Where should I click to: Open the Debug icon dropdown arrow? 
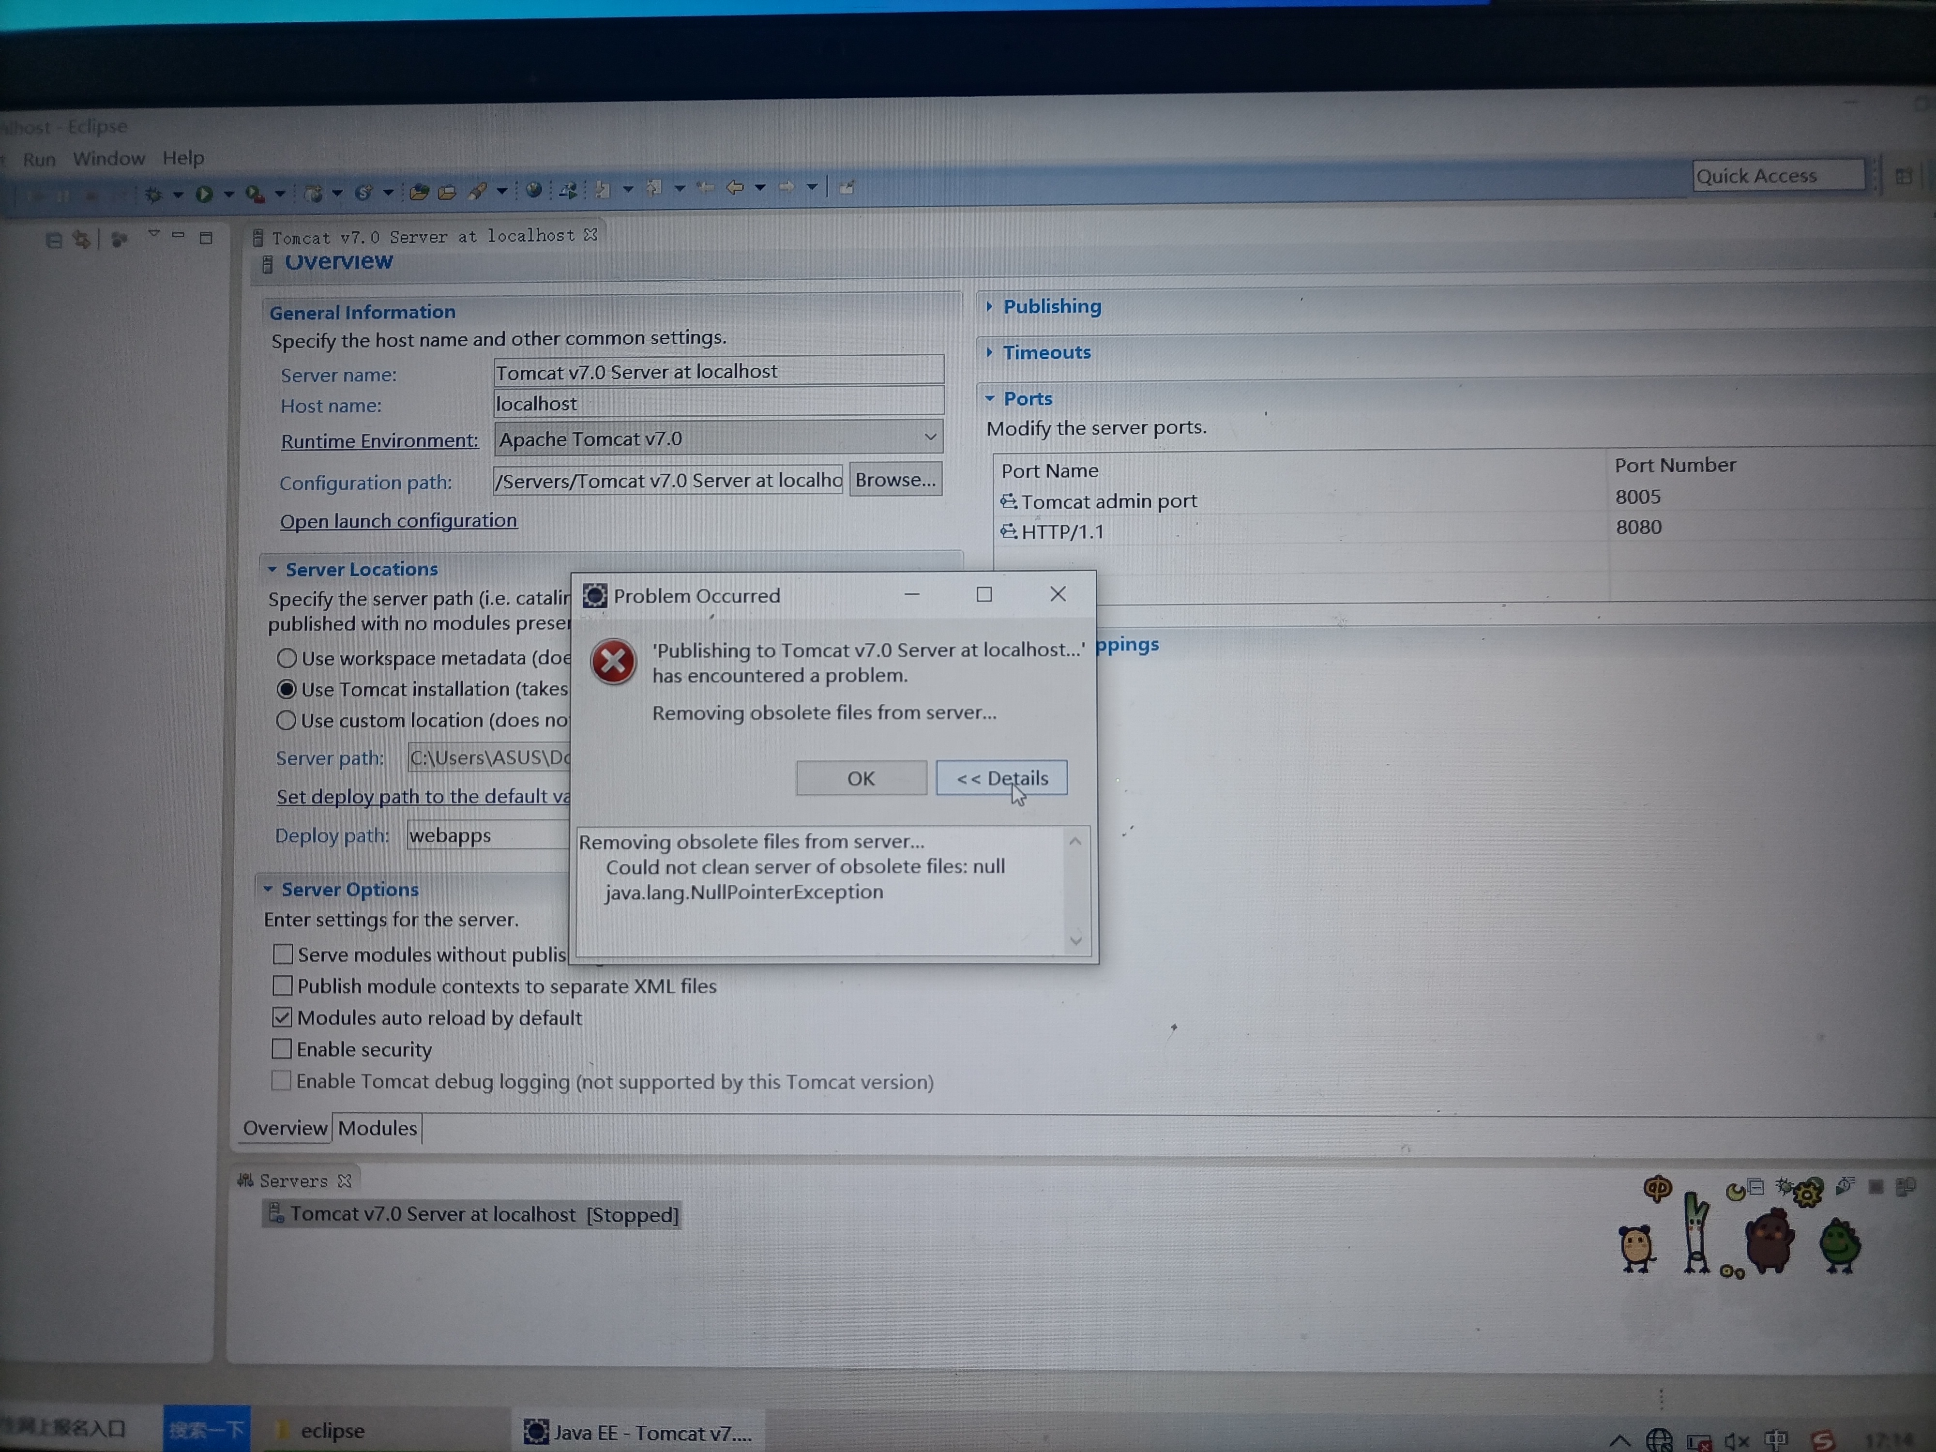click(178, 194)
